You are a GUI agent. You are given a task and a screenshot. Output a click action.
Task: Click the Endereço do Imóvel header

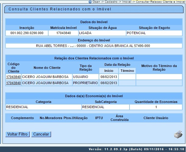coord(94,40)
